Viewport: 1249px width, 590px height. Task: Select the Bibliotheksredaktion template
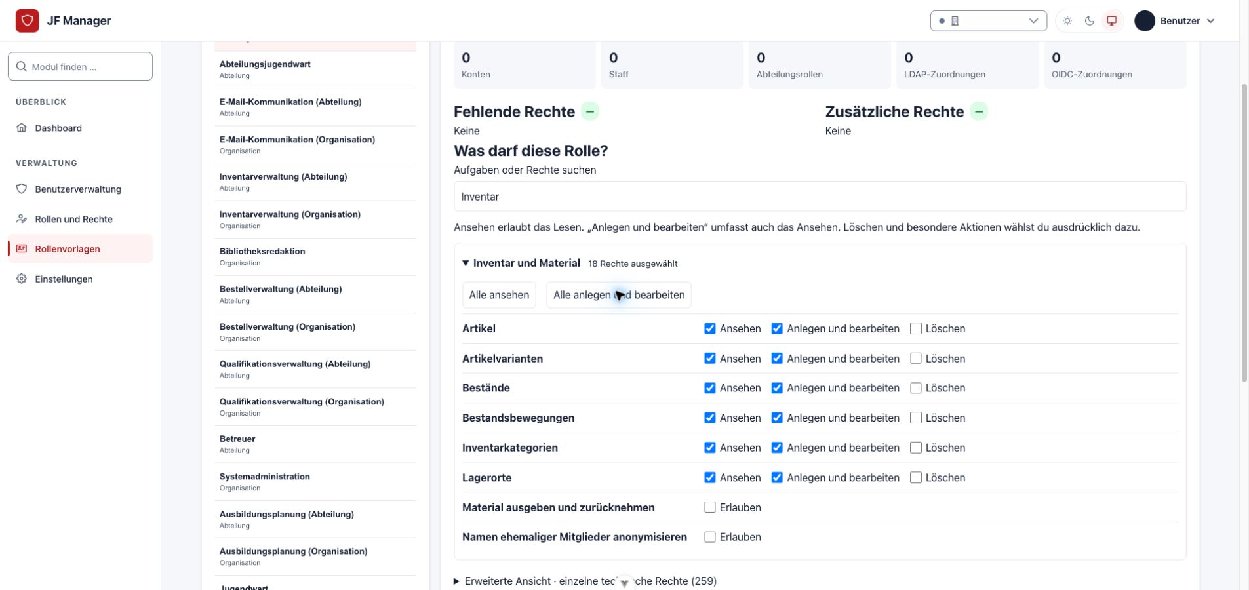pyautogui.click(x=315, y=257)
